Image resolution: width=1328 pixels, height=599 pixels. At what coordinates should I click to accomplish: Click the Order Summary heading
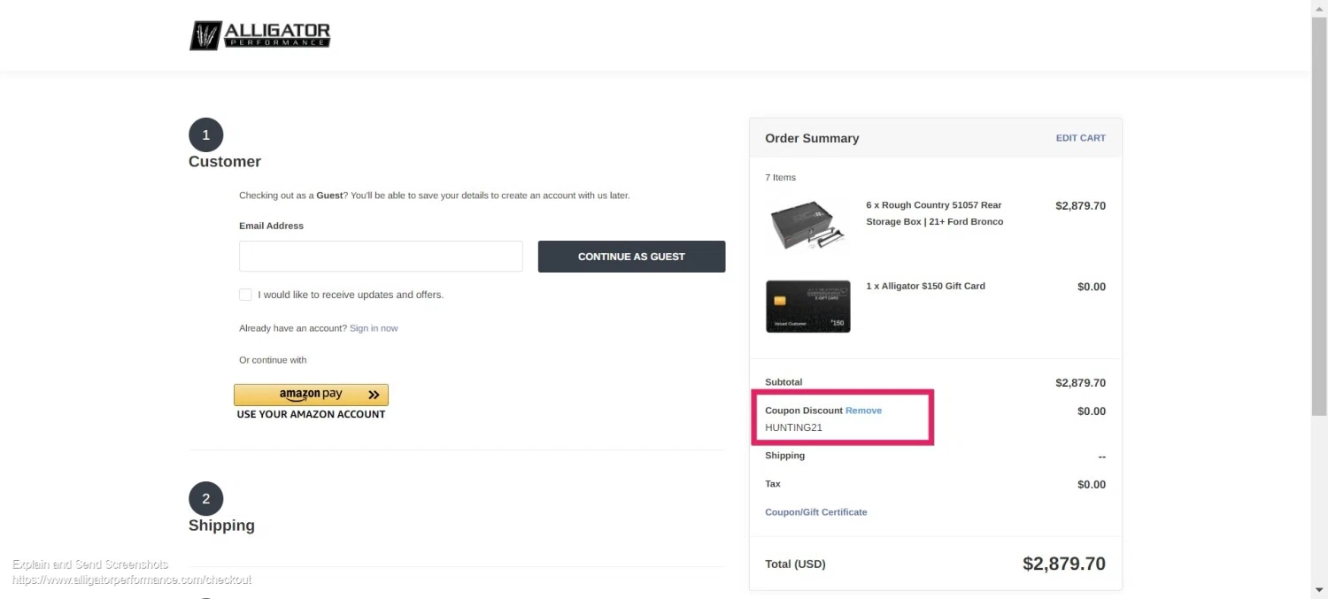click(812, 138)
